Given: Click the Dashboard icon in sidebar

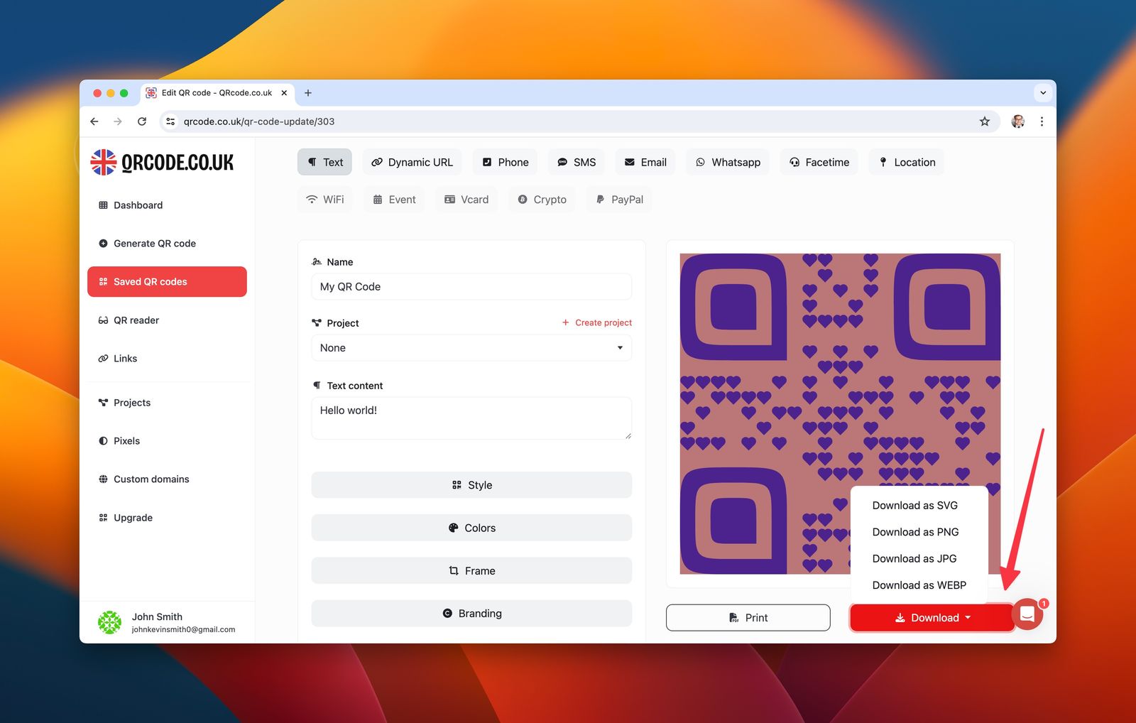Looking at the screenshot, I should point(102,205).
